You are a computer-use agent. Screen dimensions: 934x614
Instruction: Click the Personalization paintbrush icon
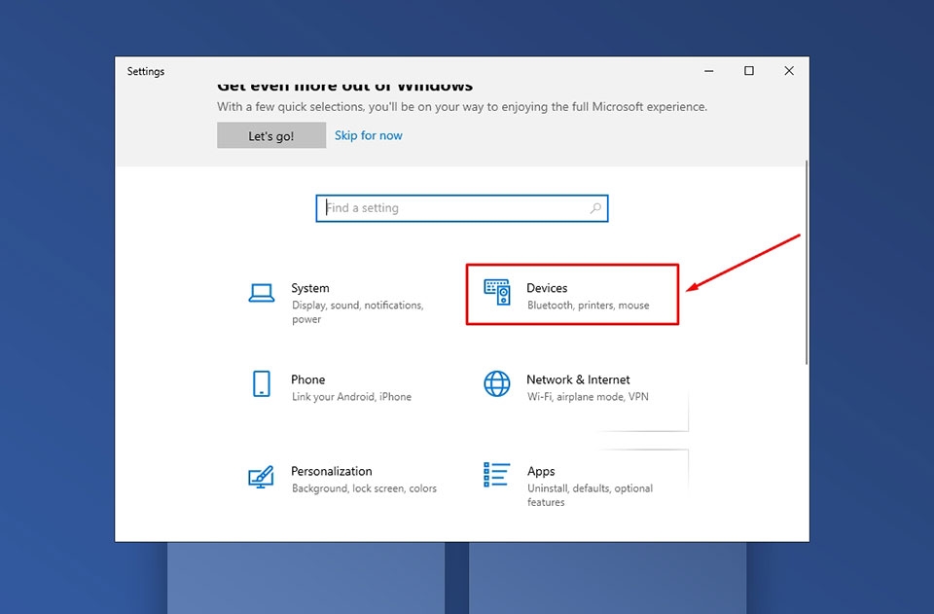coord(261,477)
